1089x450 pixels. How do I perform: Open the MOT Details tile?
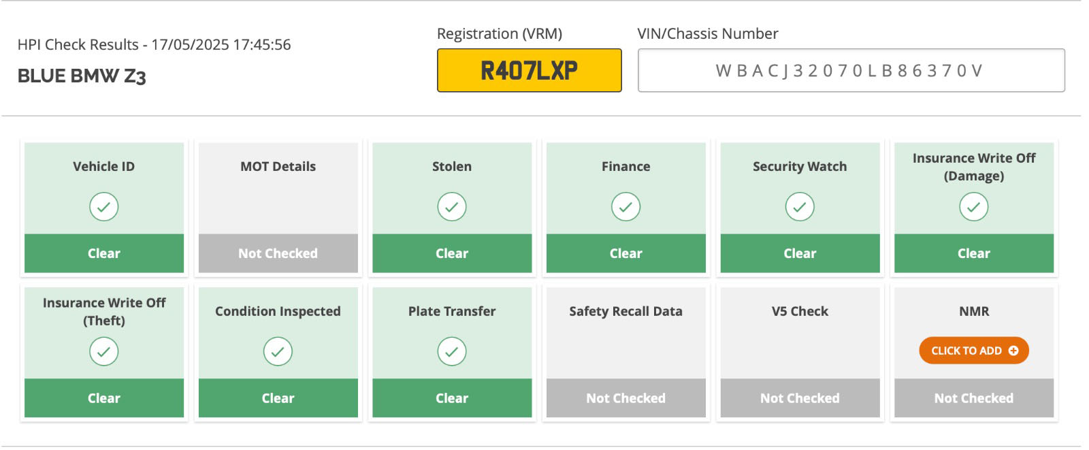pos(278,208)
